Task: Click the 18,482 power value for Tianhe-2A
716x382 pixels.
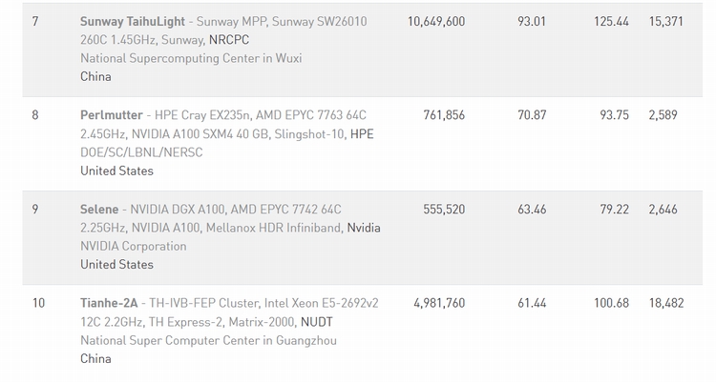Action: coord(666,303)
